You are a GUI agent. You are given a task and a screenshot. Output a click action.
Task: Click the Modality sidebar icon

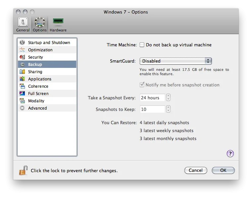click(22, 101)
